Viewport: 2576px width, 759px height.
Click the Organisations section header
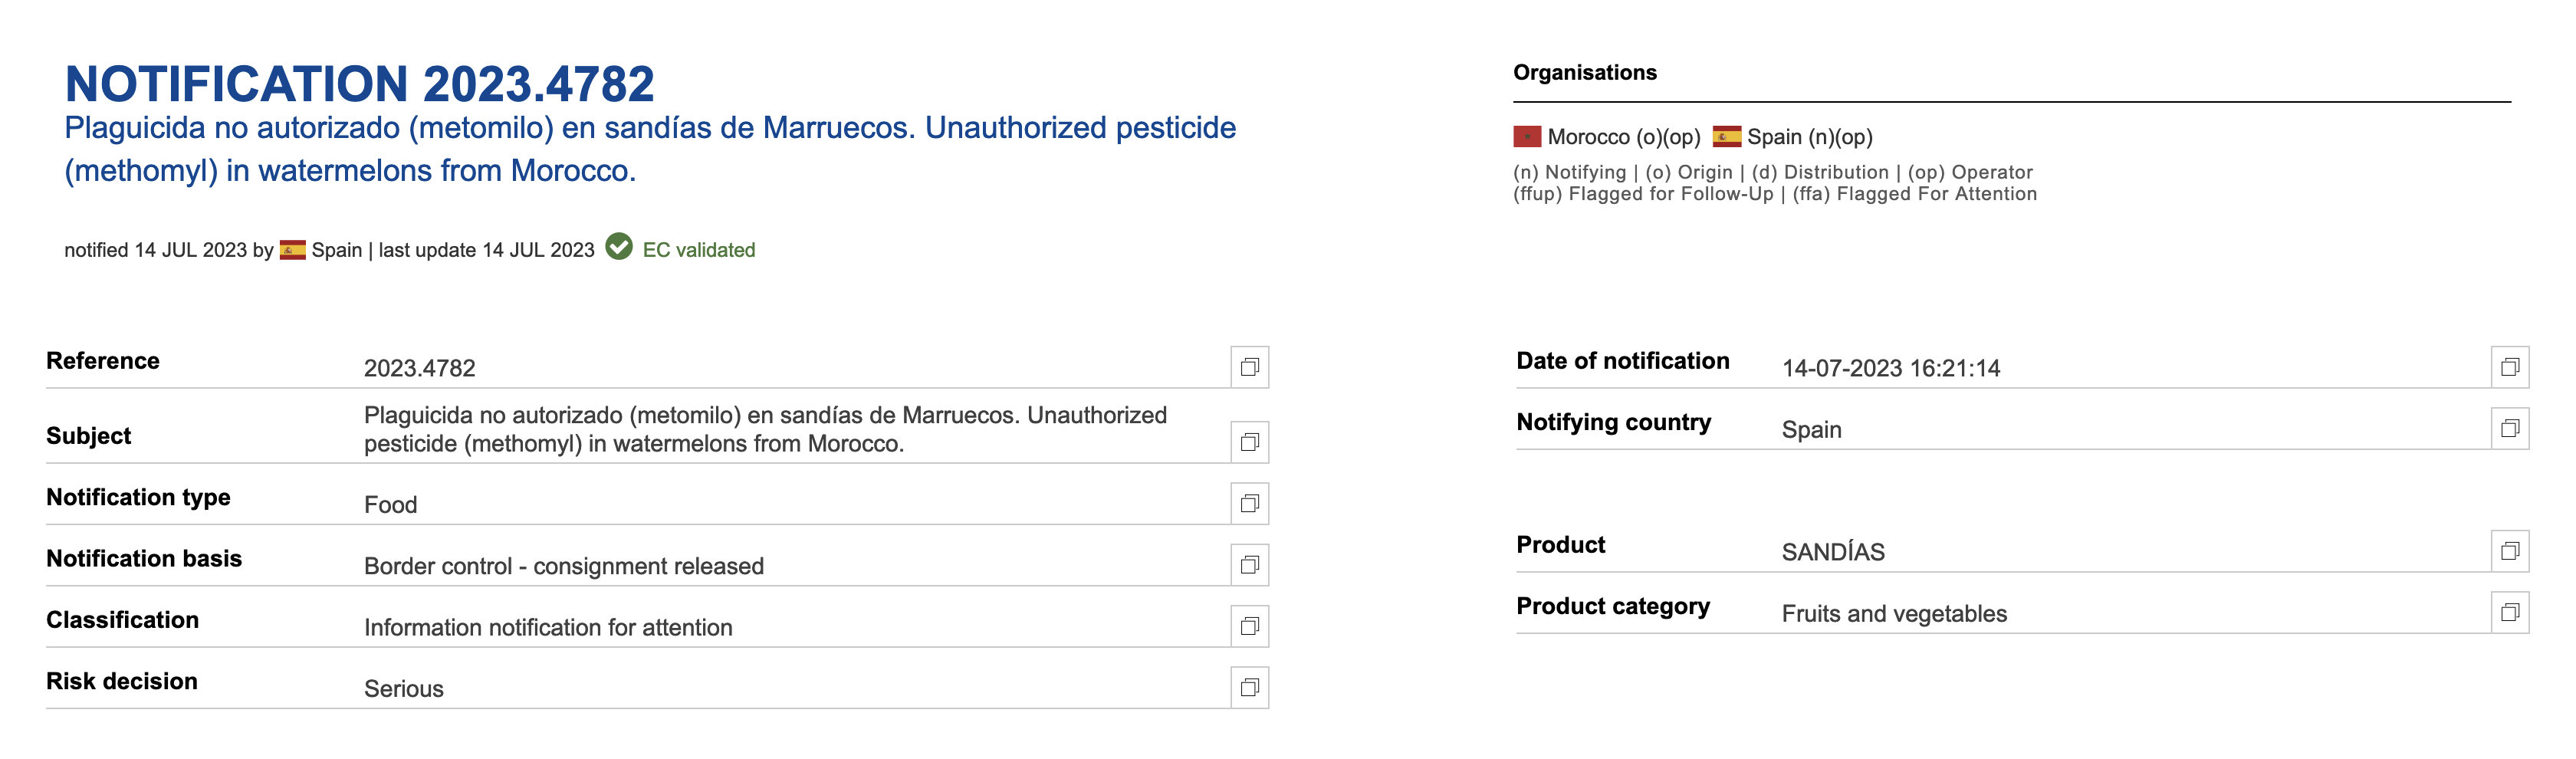(x=1585, y=72)
